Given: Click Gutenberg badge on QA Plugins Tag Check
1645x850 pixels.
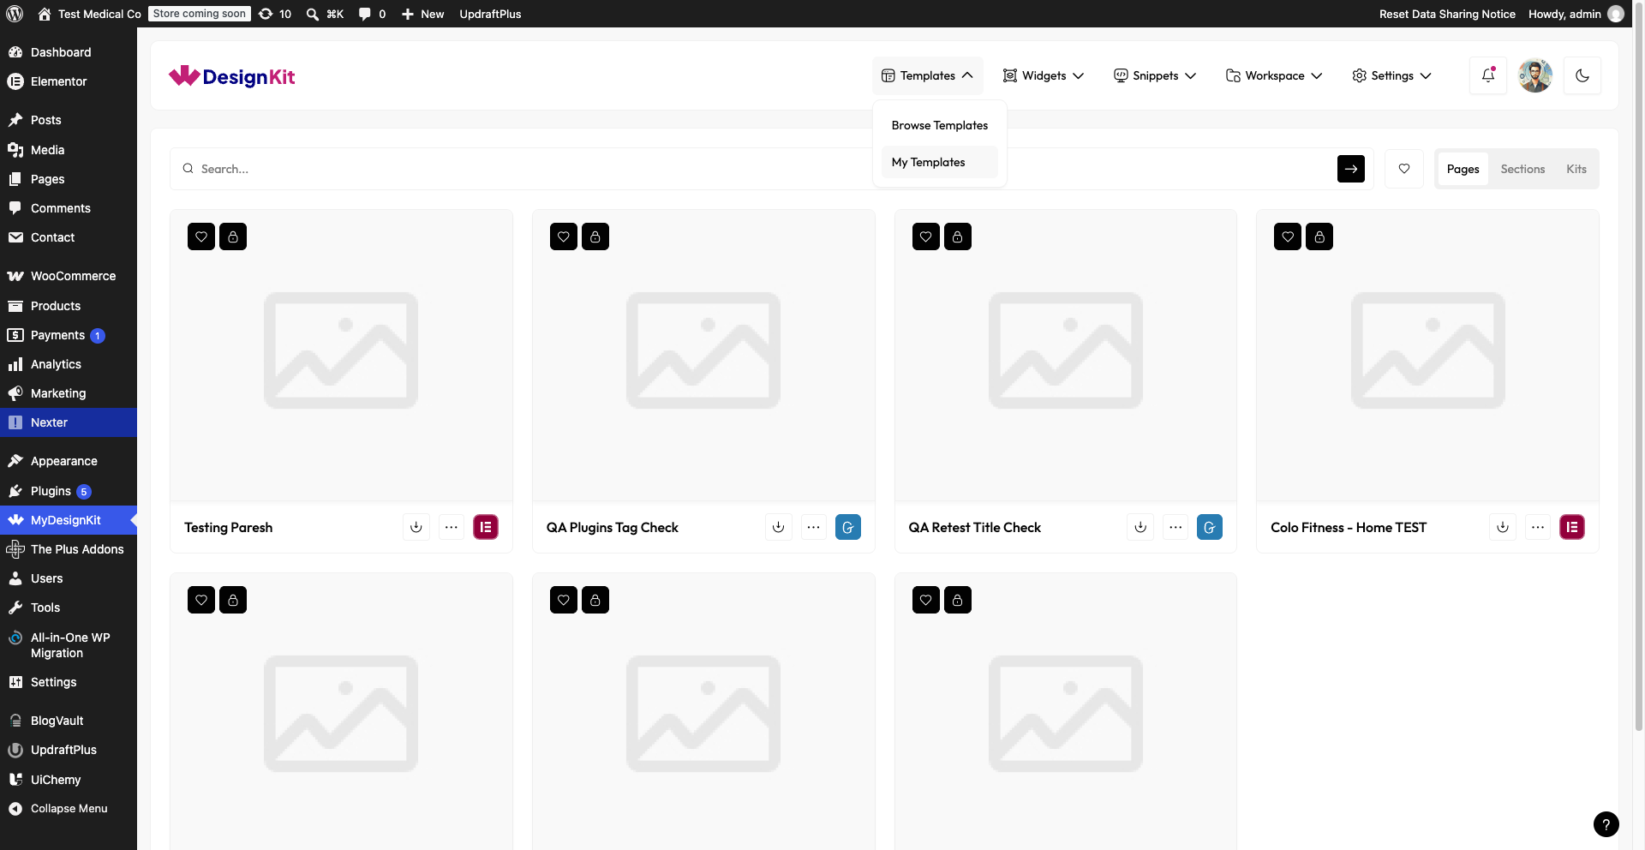Looking at the screenshot, I should pos(848,527).
